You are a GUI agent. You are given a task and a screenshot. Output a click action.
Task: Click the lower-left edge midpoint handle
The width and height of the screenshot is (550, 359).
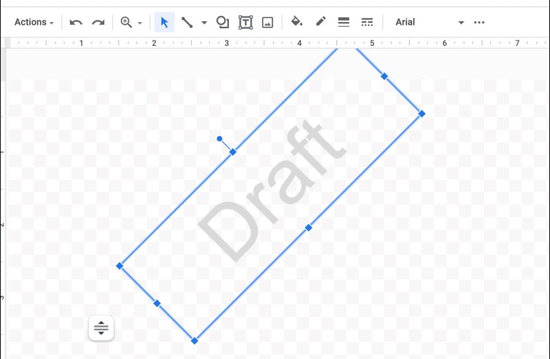157,303
